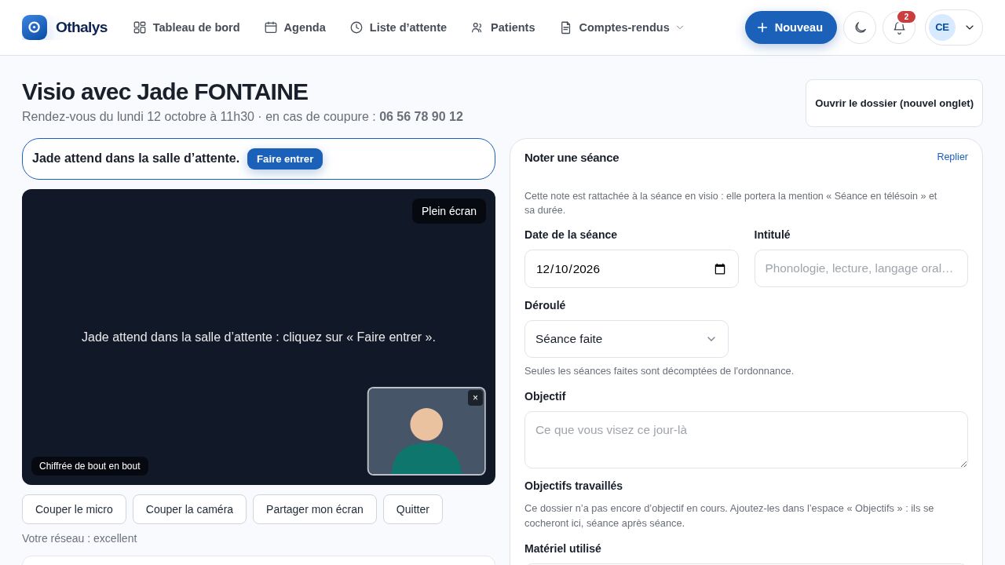Viewport: 1005px width, 565px height.
Task: Open the date picker calendar icon
Action: pyautogui.click(x=720, y=269)
